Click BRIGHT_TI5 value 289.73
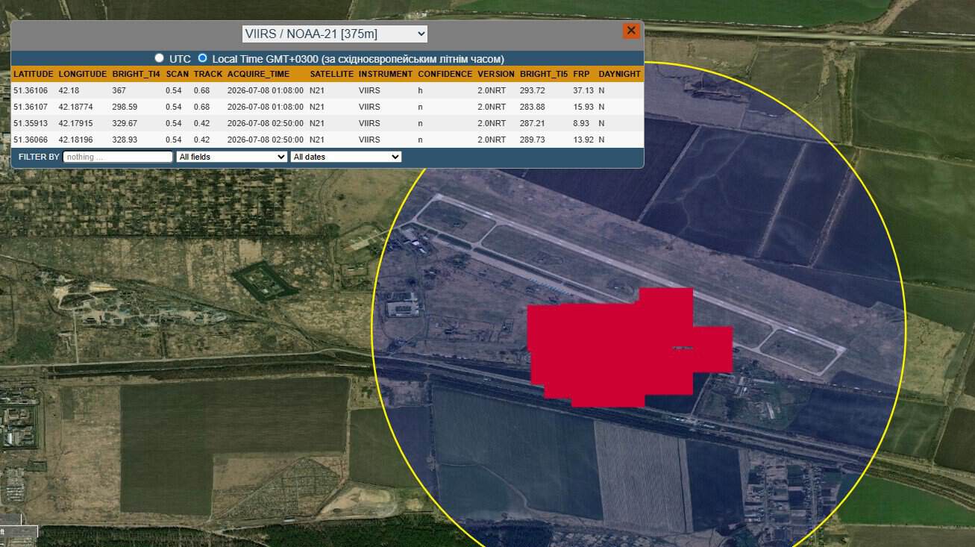This screenshot has height=547, width=975. pyautogui.click(x=533, y=140)
